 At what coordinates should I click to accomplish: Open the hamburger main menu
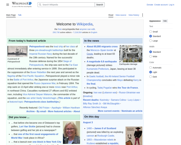click(x=8, y=5)
